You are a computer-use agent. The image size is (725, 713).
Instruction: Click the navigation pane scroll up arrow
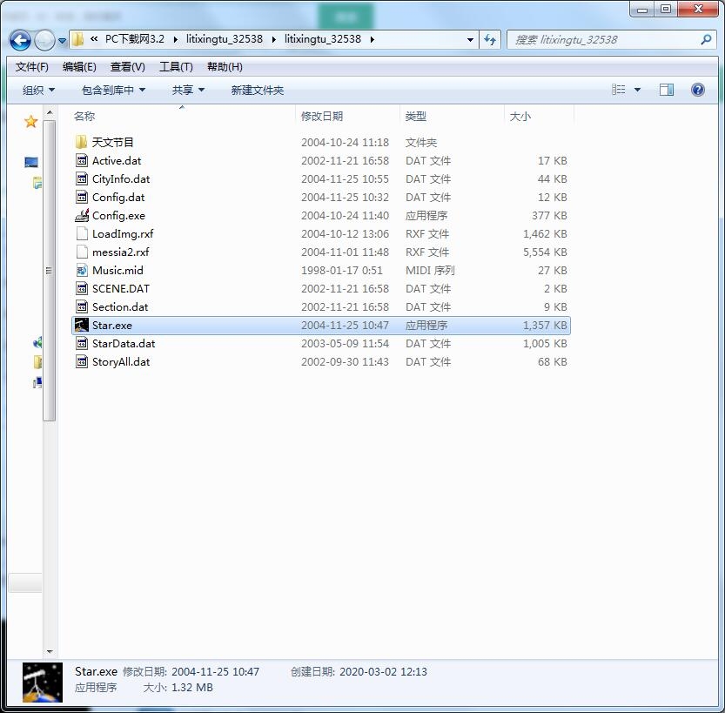[x=50, y=113]
